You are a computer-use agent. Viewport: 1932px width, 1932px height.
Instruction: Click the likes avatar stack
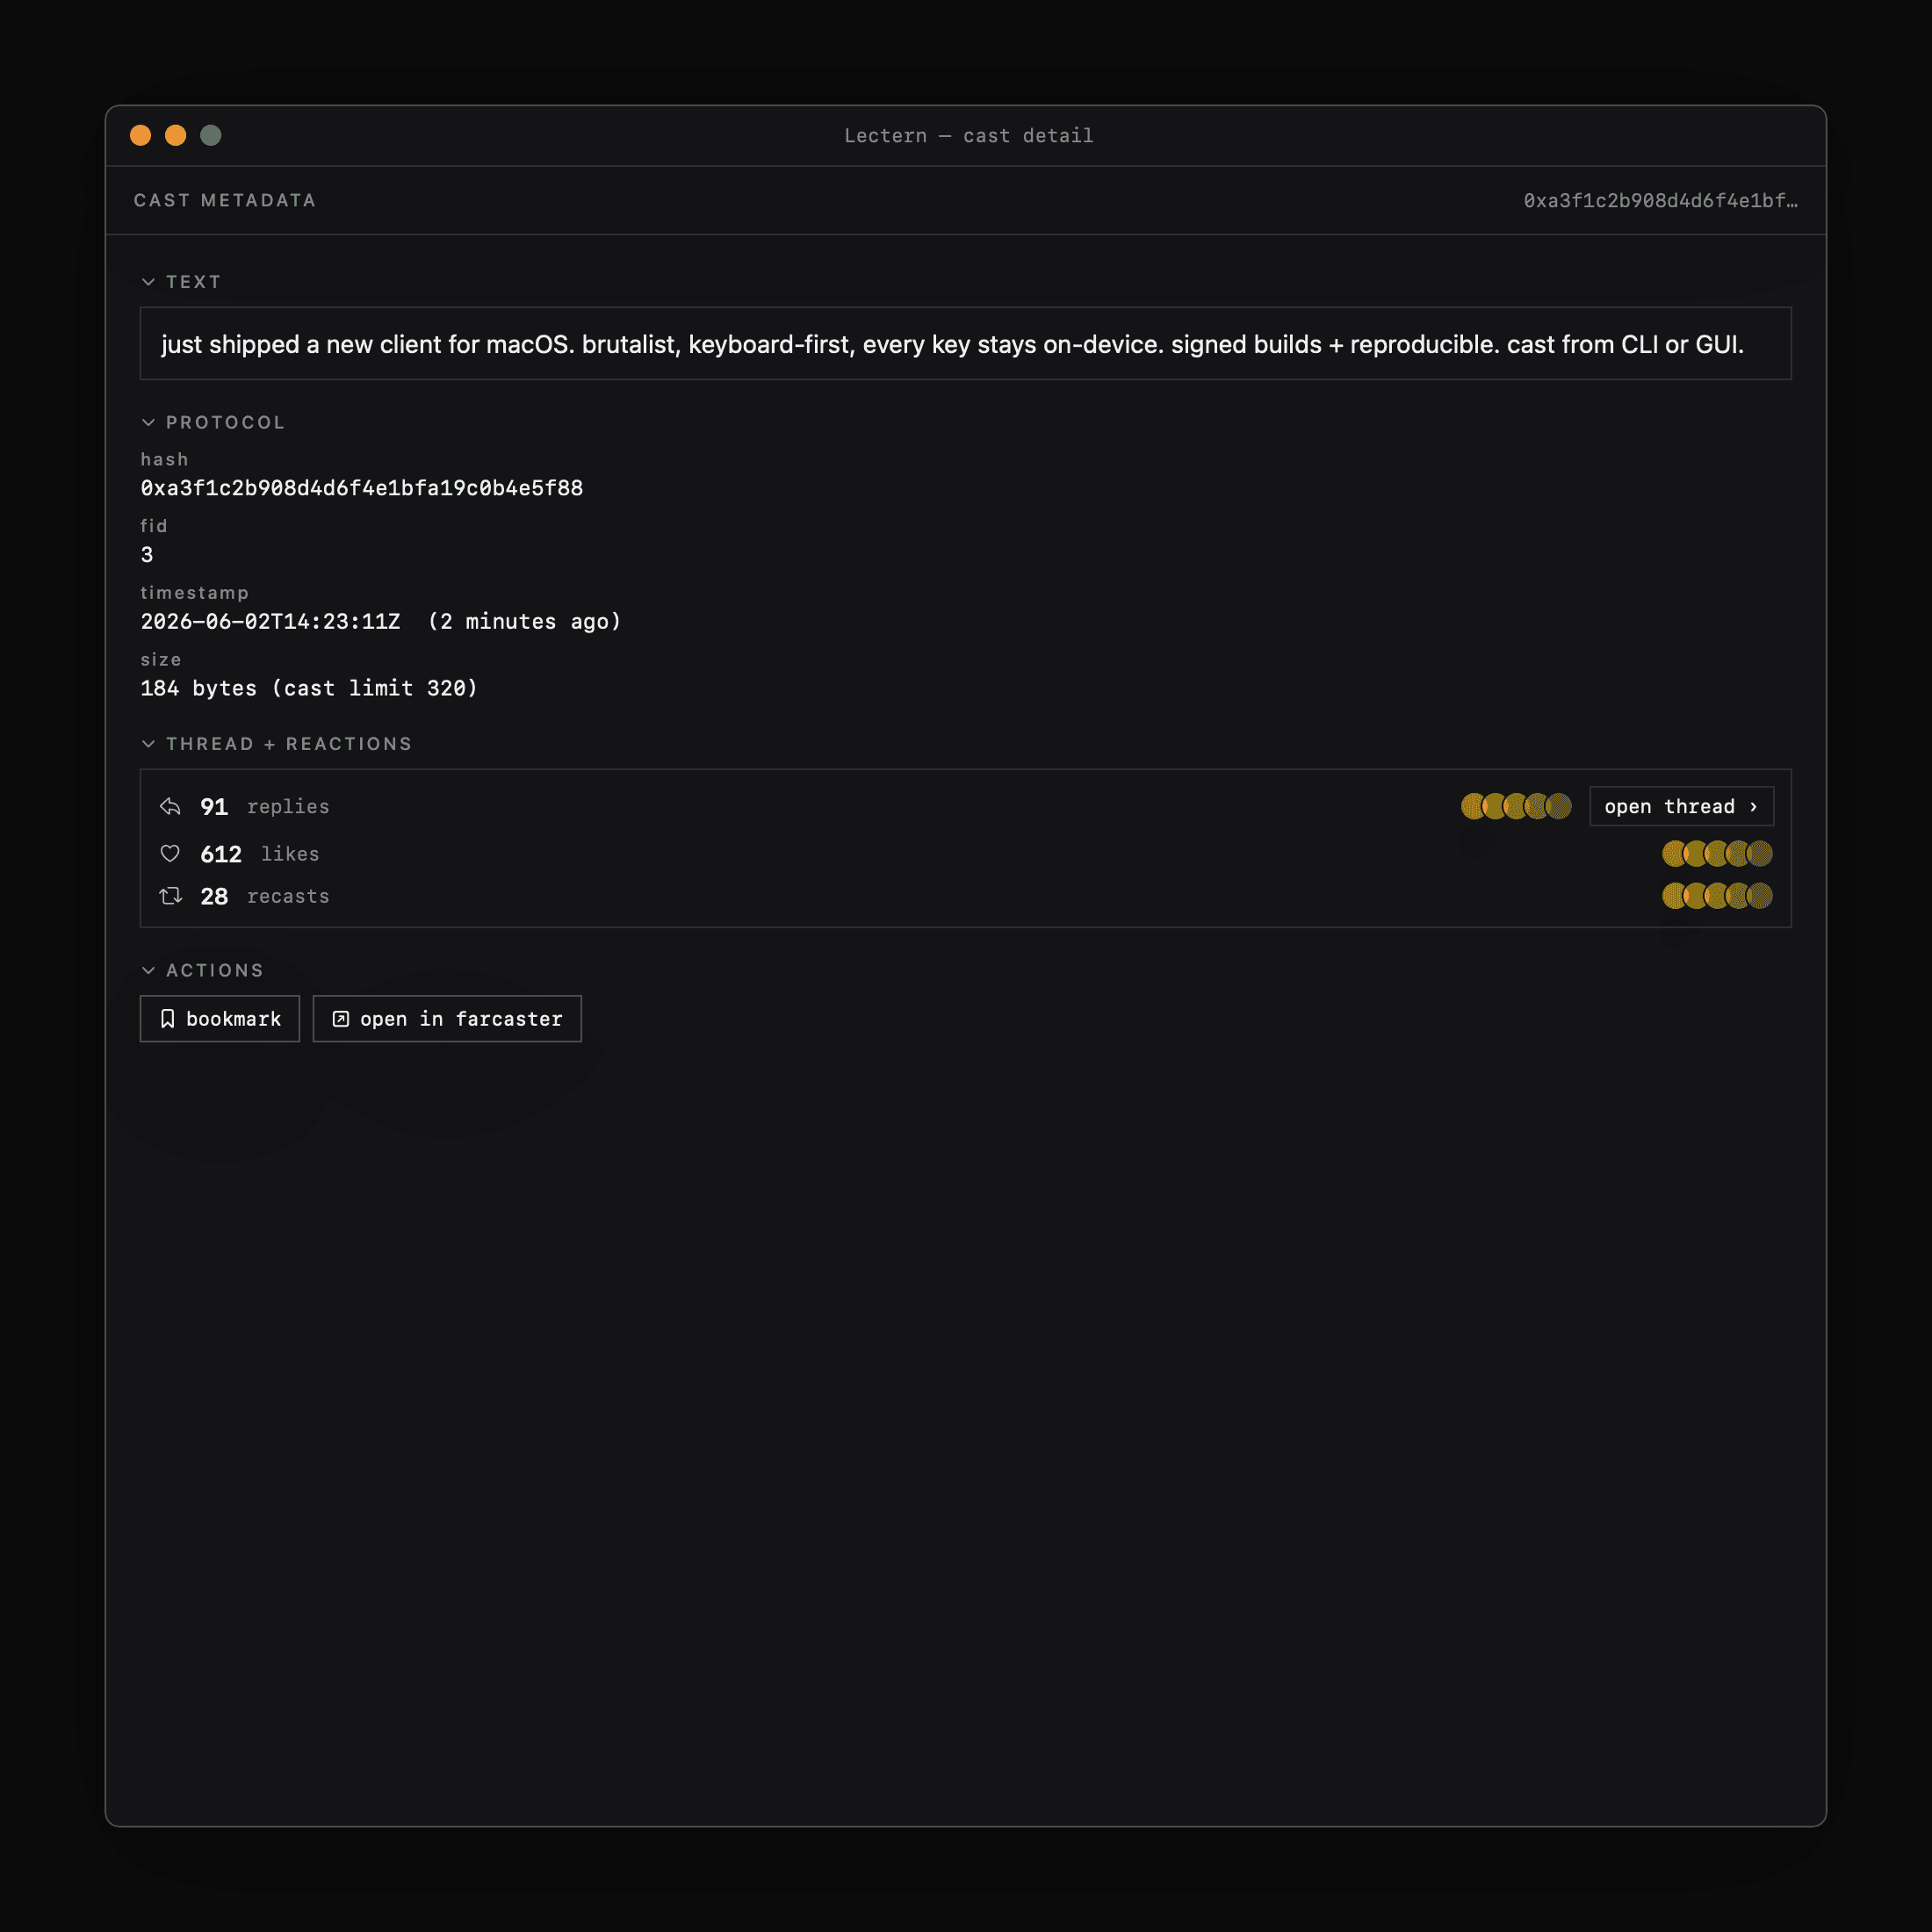click(1717, 853)
